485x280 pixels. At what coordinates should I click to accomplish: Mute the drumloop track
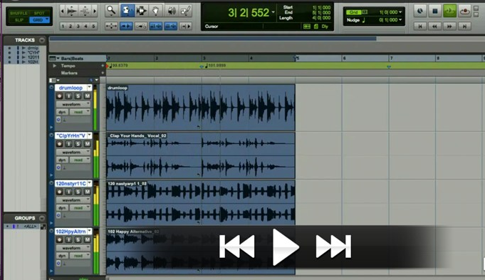point(87,96)
